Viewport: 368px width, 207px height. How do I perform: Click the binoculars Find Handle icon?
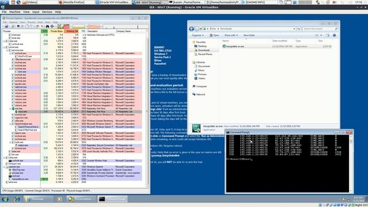click(x=47, y=26)
